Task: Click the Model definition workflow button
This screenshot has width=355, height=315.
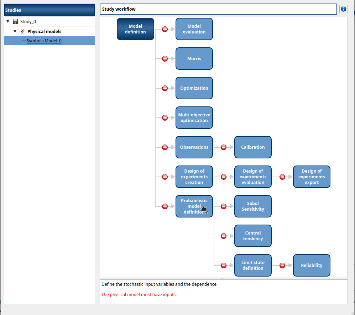Action: pyautogui.click(x=135, y=29)
